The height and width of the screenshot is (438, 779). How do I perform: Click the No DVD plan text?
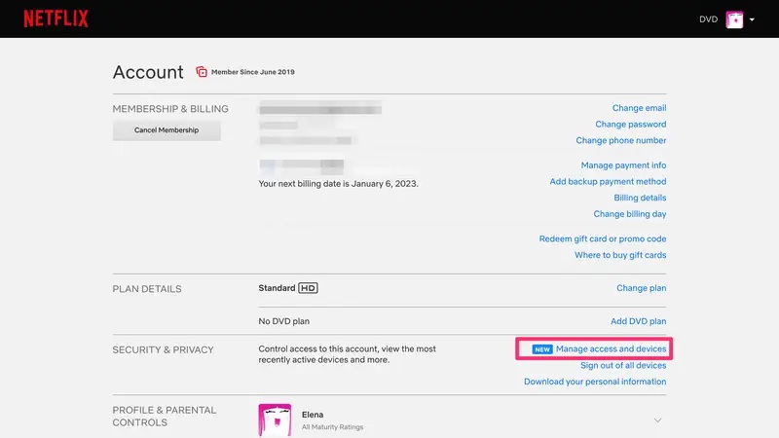pos(283,321)
